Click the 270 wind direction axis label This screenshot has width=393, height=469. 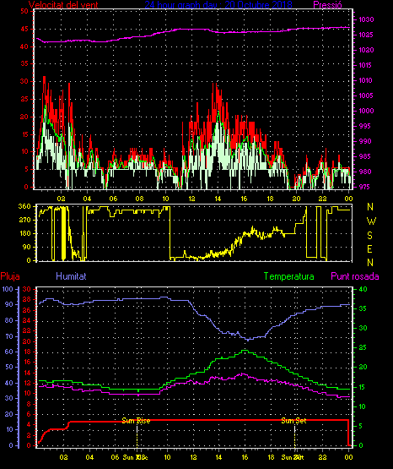pyautogui.click(x=24, y=221)
